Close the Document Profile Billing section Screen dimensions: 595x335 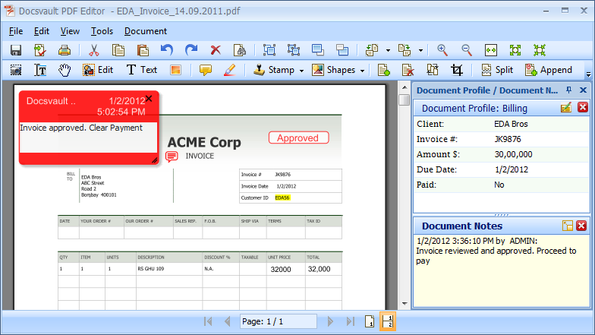tap(583, 108)
